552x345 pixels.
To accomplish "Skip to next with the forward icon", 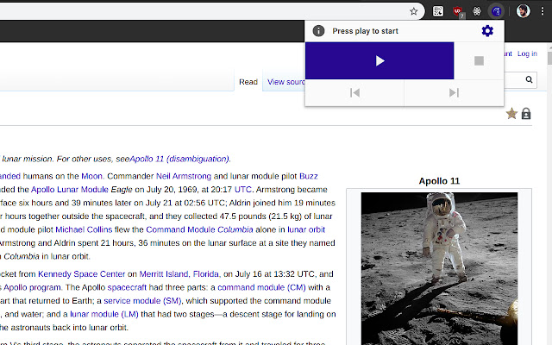I will click(x=454, y=93).
